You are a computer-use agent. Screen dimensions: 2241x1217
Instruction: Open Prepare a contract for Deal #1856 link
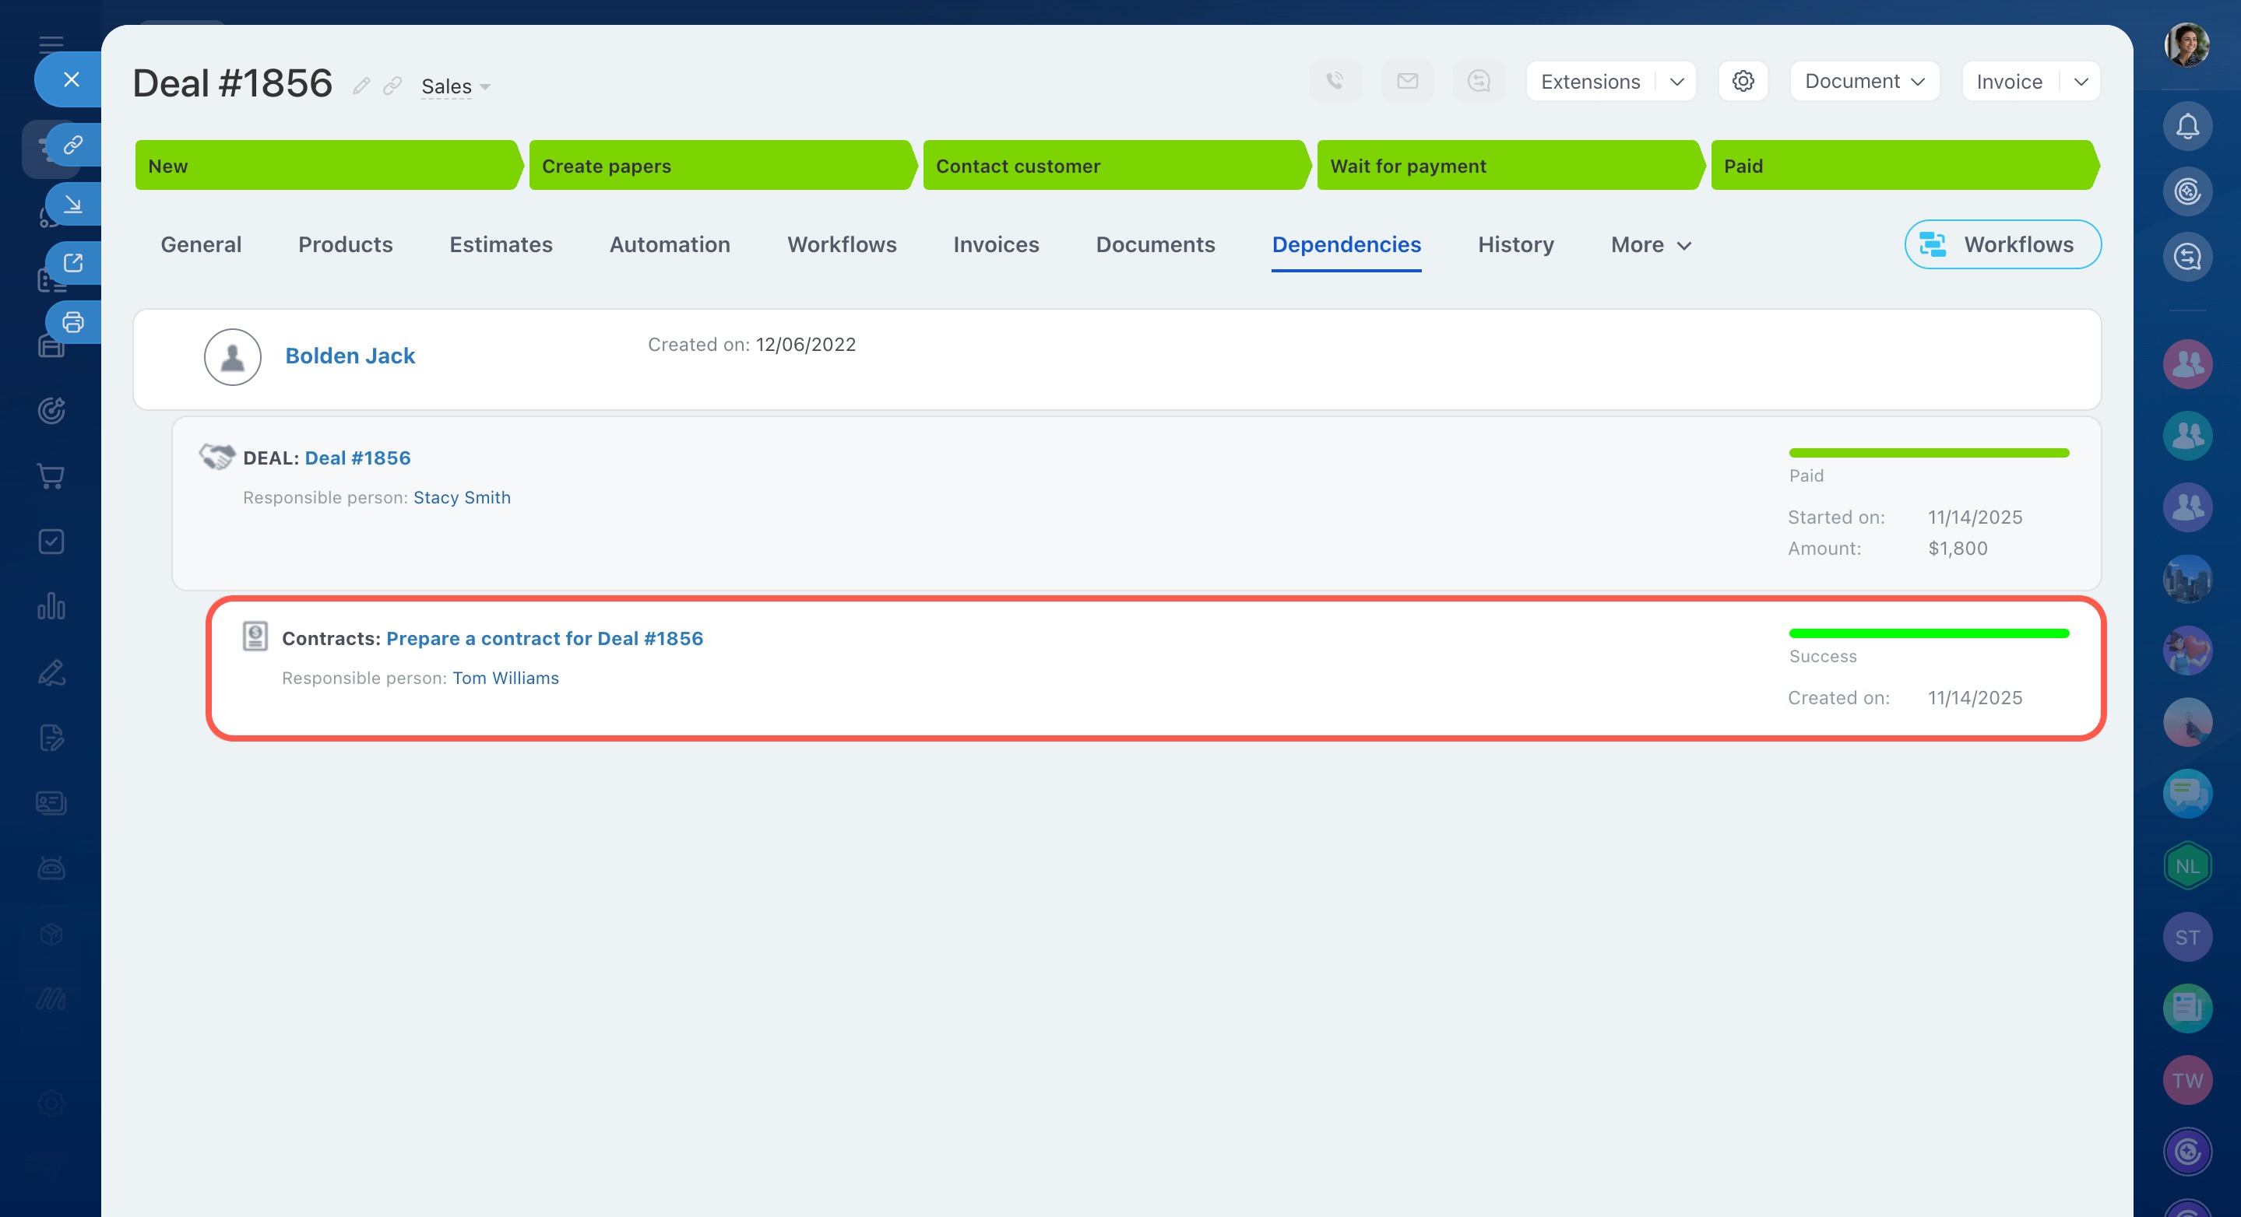pyautogui.click(x=544, y=638)
